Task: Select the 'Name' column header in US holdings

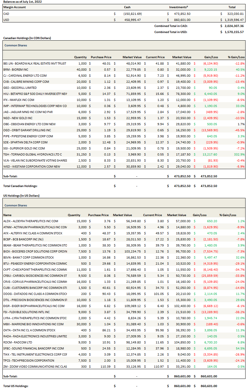Action: tap(7, 215)
